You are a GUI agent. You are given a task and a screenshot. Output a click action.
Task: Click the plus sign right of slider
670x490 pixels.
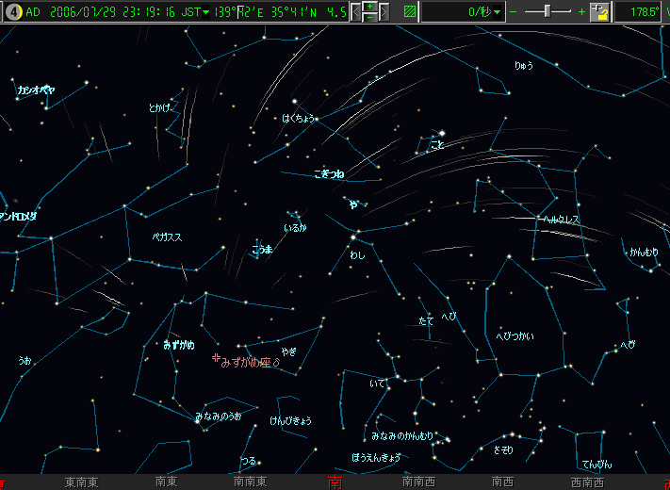point(581,12)
